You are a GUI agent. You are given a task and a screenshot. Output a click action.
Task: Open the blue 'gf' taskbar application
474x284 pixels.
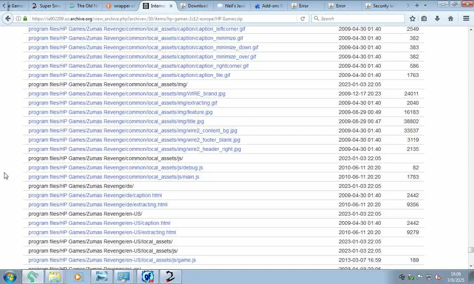(147, 277)
